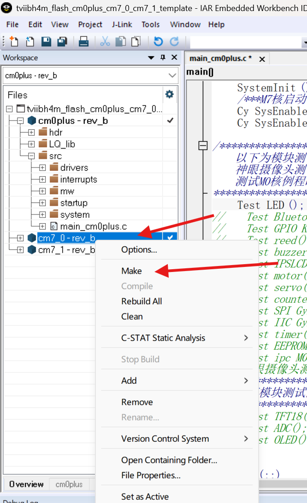Expand the cm7_1 - rev_b project node
The height and width of the screenshot is (503, 307).
click(x=20, y=249)
